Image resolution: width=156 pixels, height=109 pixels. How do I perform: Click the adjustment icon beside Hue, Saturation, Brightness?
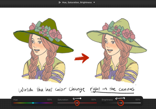coord(60,2)
